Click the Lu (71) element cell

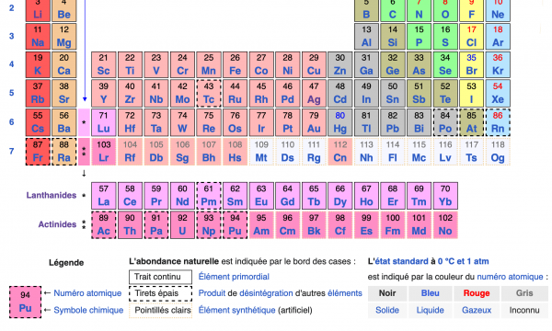103,122
